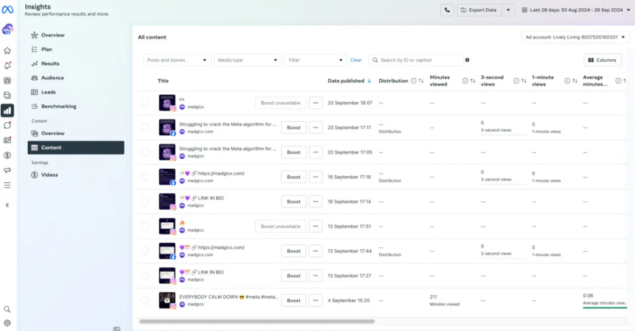Open the Meta logo home

coord(7,10)
